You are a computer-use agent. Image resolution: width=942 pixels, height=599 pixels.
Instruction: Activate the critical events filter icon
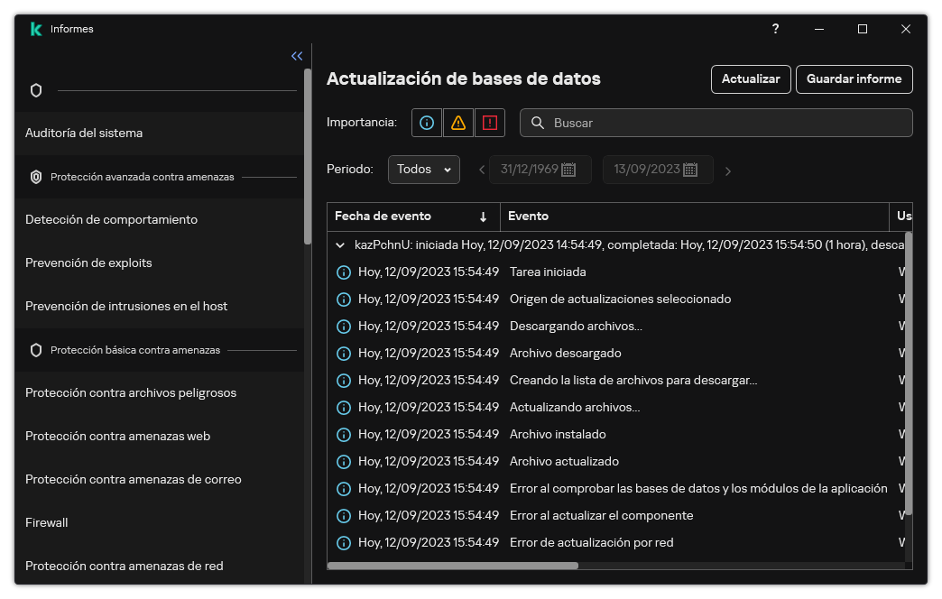click(x=489, y=123)
